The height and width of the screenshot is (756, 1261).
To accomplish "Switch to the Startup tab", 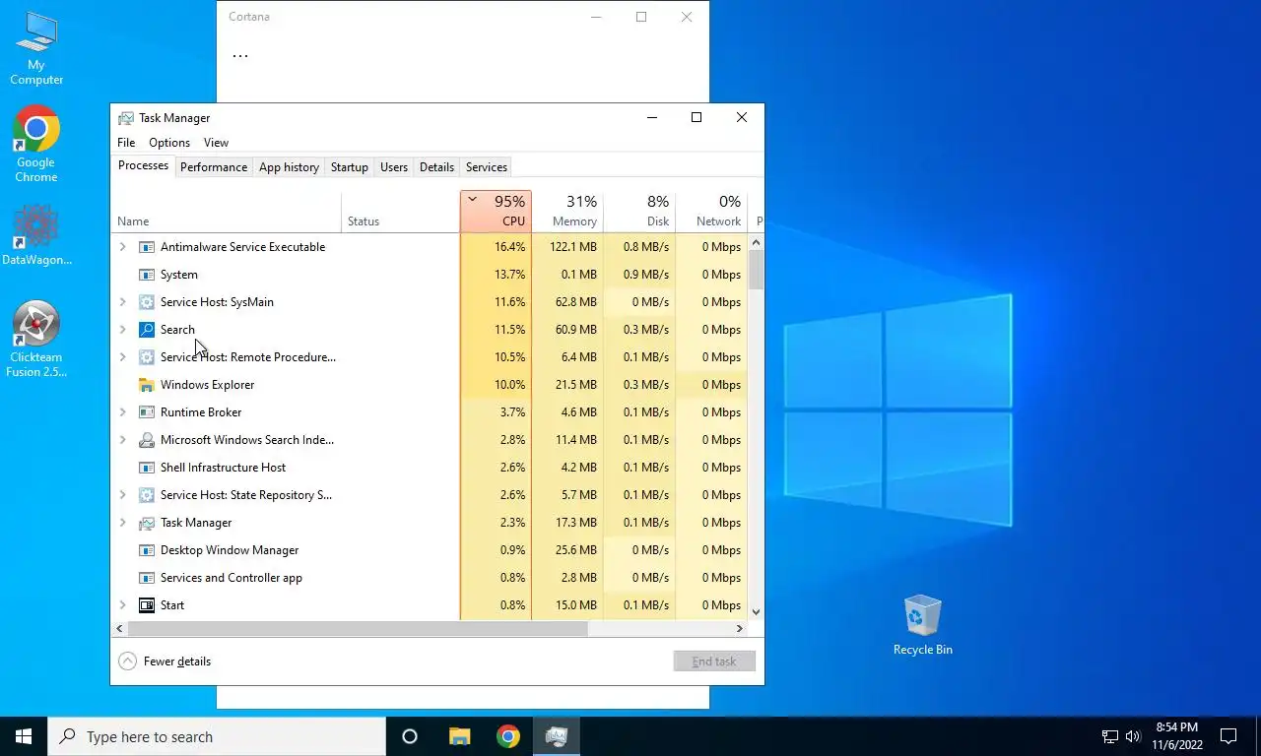I will point(349,167).
